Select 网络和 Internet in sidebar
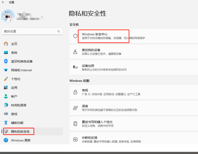Screen dimensions: 198x154 pyautogui.click(x=32, y=70)
